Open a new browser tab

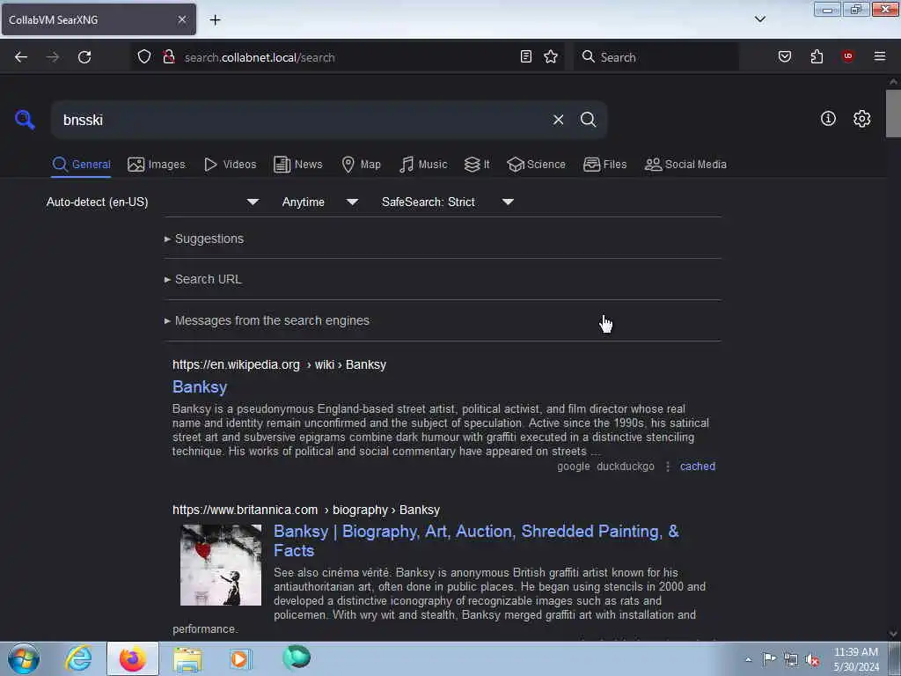215,20
